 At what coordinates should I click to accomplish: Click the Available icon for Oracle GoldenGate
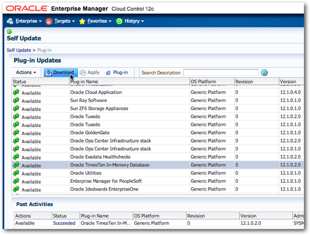click(x=16, y=133)
